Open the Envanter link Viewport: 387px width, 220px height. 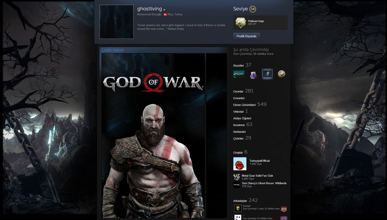coord(239,98)
